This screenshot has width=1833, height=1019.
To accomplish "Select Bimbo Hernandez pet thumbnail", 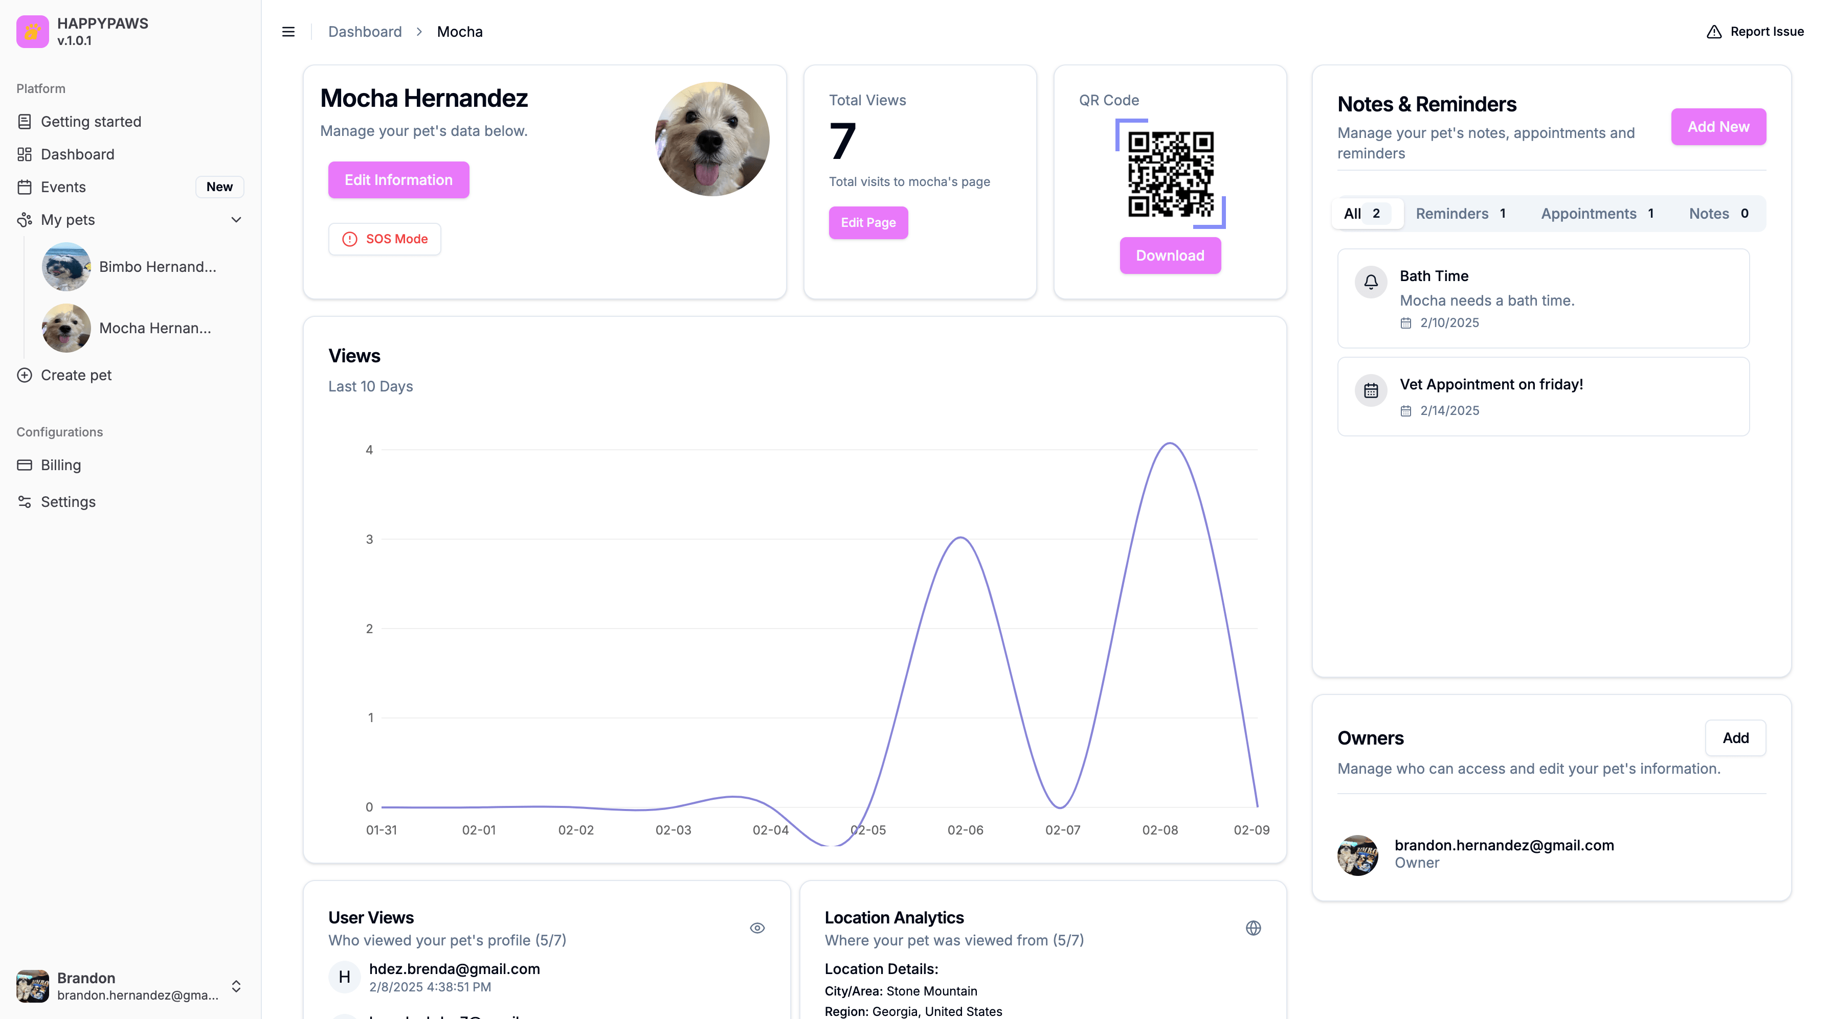I will click(x=66, y=267).
